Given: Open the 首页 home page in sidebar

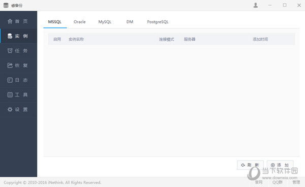Looking at the screenshot, I should [18, 21].
